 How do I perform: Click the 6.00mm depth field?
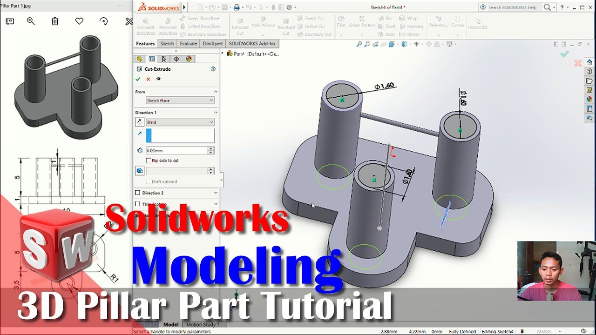pos(176,150)
